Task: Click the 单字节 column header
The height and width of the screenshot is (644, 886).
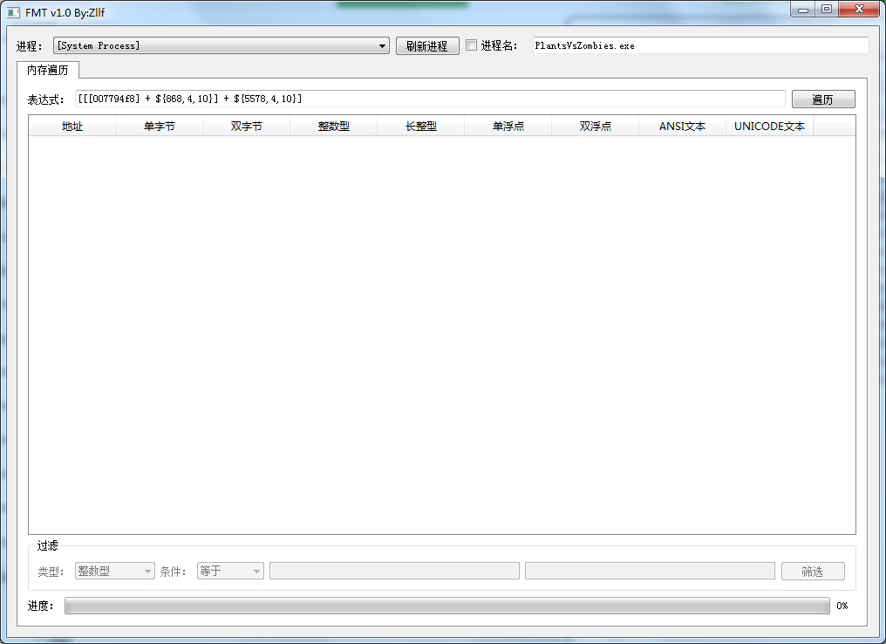Action: point(159,126)
